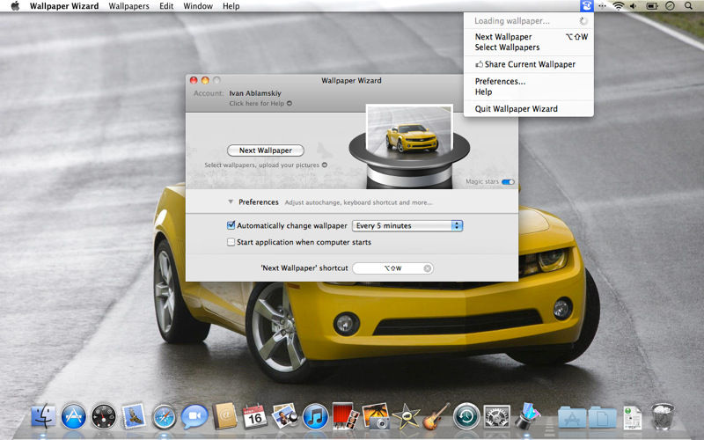The width and height of the screenshot is (704, 440).
Task: Open Finder from the Dock
Action: 43,416
